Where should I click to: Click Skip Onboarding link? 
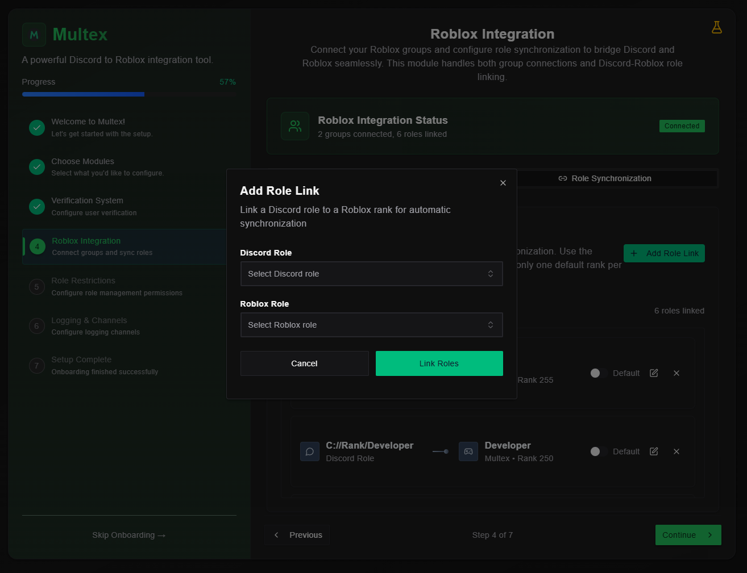[x=129, y=535]
